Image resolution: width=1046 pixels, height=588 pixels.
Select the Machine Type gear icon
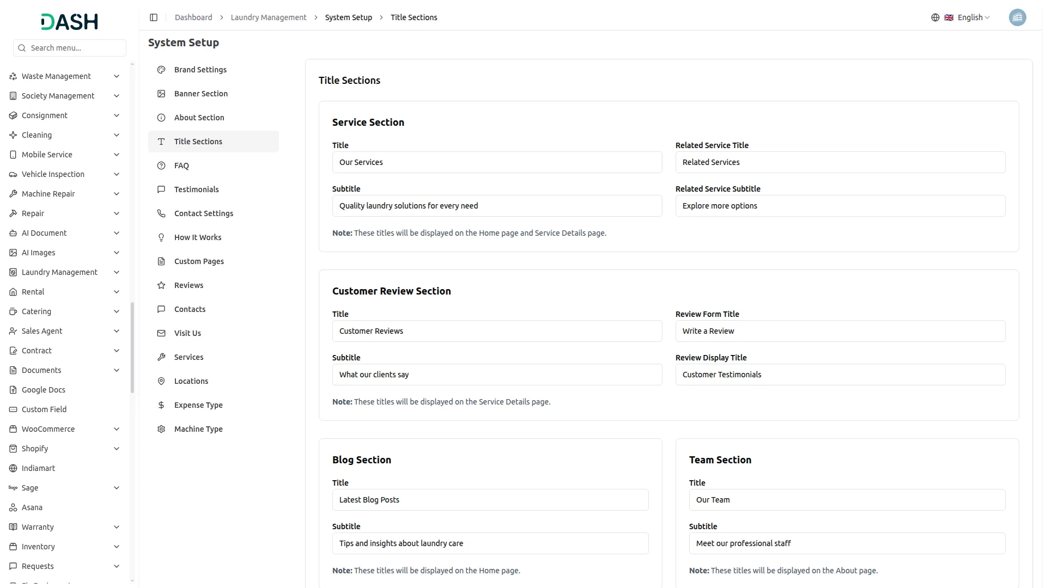(x=161, y=428)
